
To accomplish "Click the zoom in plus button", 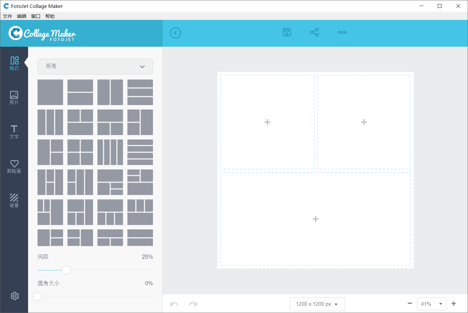I will [x=453, y=304].
